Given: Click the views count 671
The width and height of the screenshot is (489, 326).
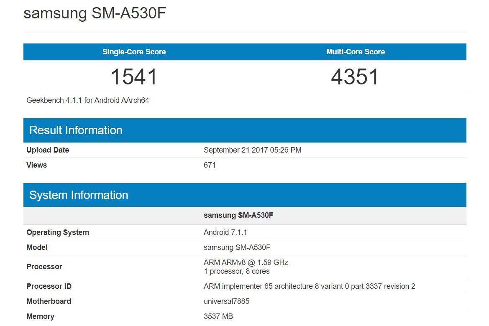Looking at the screenshot, I should point(209,165).
